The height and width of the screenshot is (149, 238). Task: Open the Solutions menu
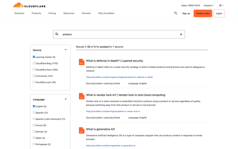pyautogui.click(x=19, y=13)
